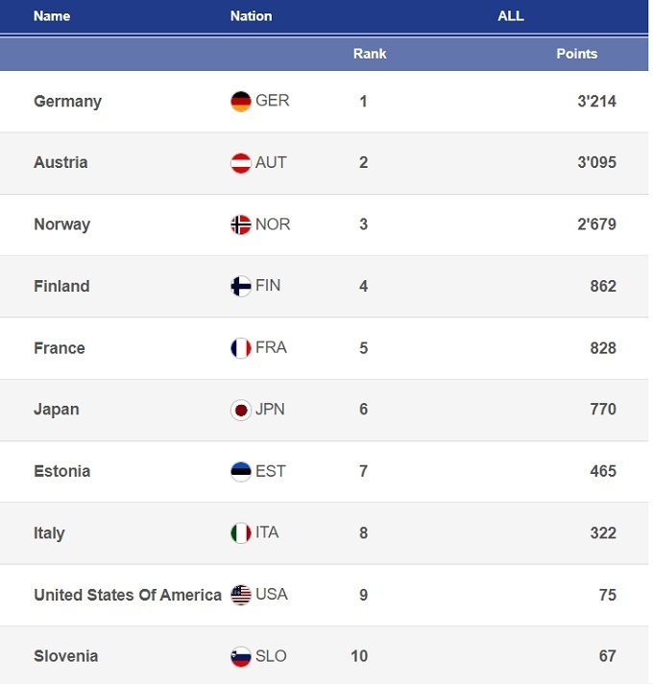Screen dimensions: 653x684
Task: Sort by the Name column header
Action: pos(52,16)
